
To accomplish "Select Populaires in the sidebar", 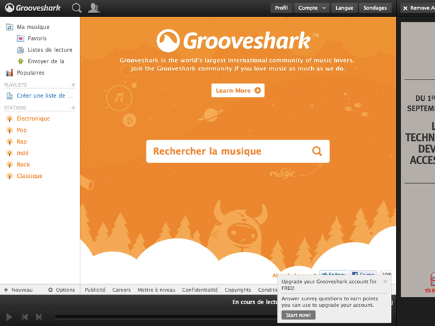I will point(30,72).
